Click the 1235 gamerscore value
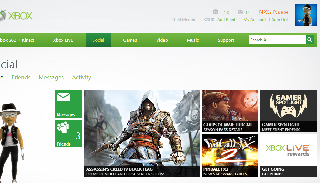Screen dimensions: 320x183 point(225,12)
